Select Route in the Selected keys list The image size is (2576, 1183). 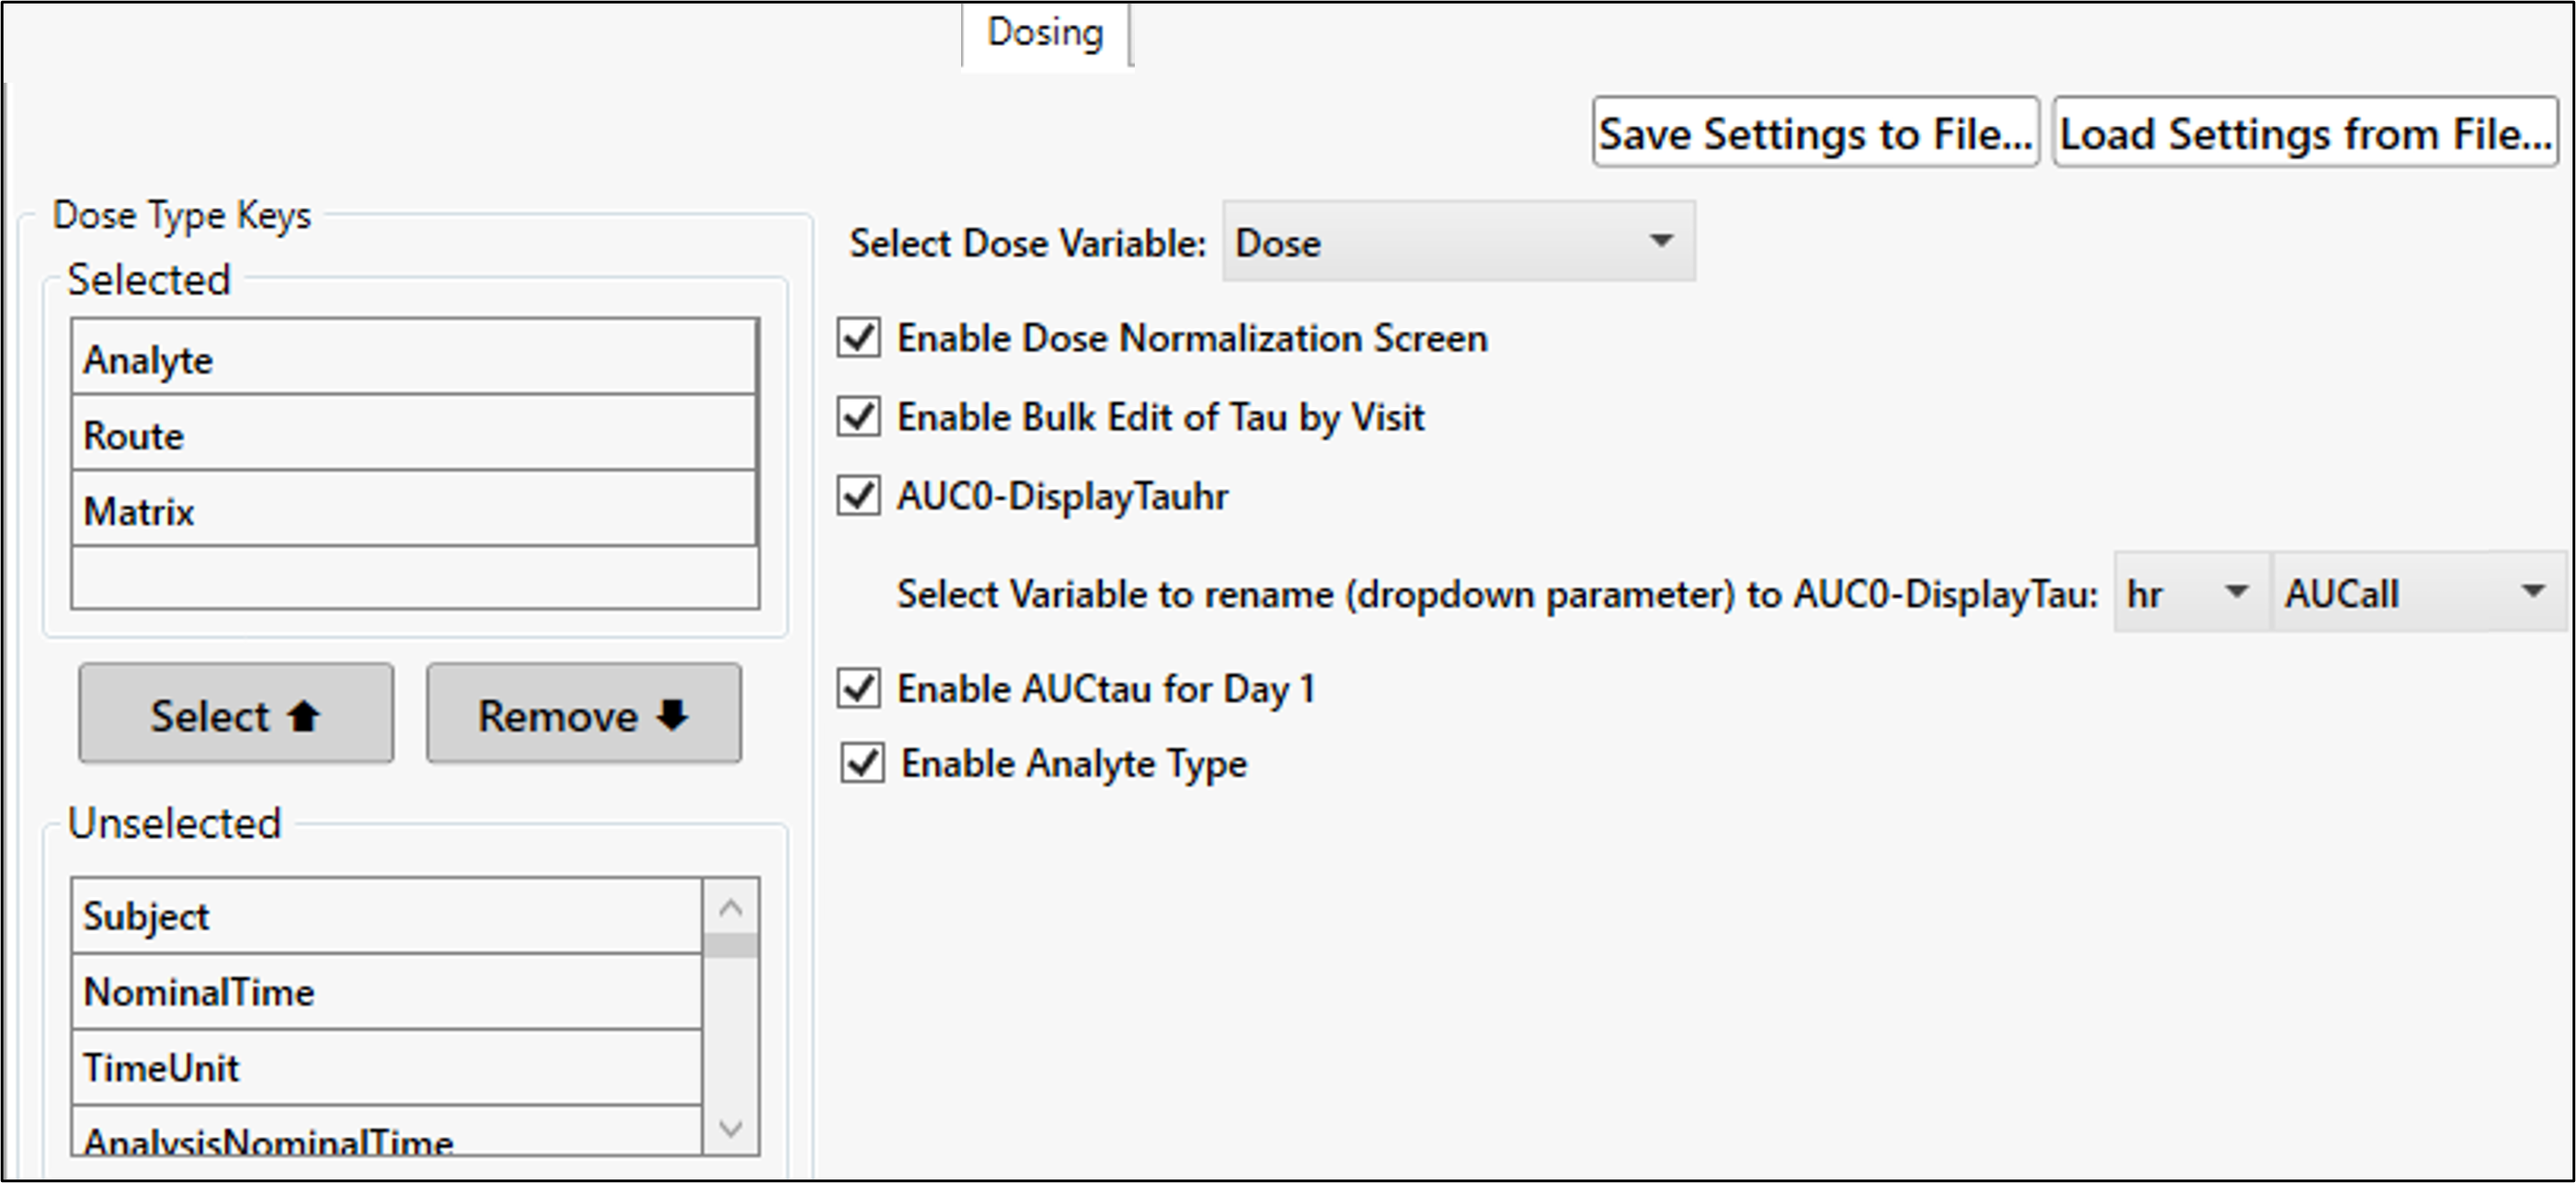click(x=400, y=435)
